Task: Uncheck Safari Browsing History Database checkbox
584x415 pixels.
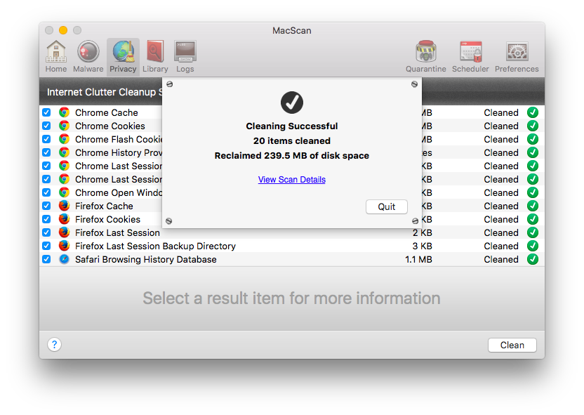Action: (x=46, y=259)
